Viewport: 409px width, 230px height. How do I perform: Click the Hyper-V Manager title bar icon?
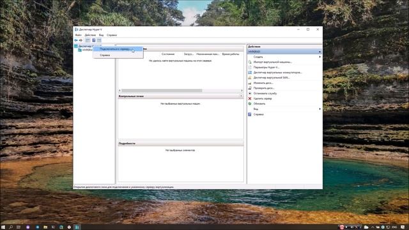tap(77, 29)
